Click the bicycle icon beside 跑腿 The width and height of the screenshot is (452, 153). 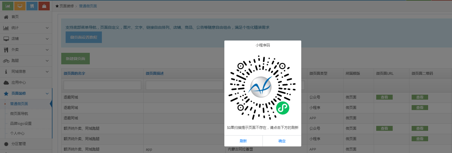click(x=6, y=61)
